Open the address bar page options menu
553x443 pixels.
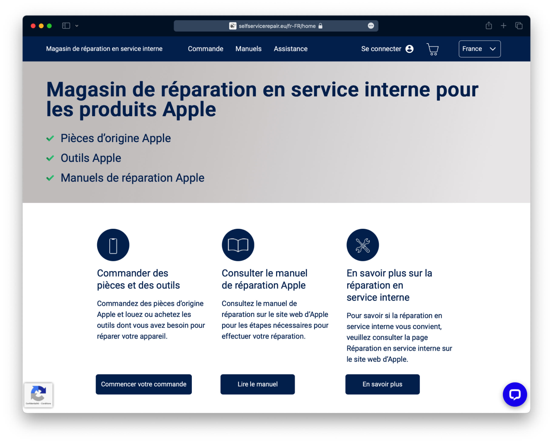tap(371, 26)
